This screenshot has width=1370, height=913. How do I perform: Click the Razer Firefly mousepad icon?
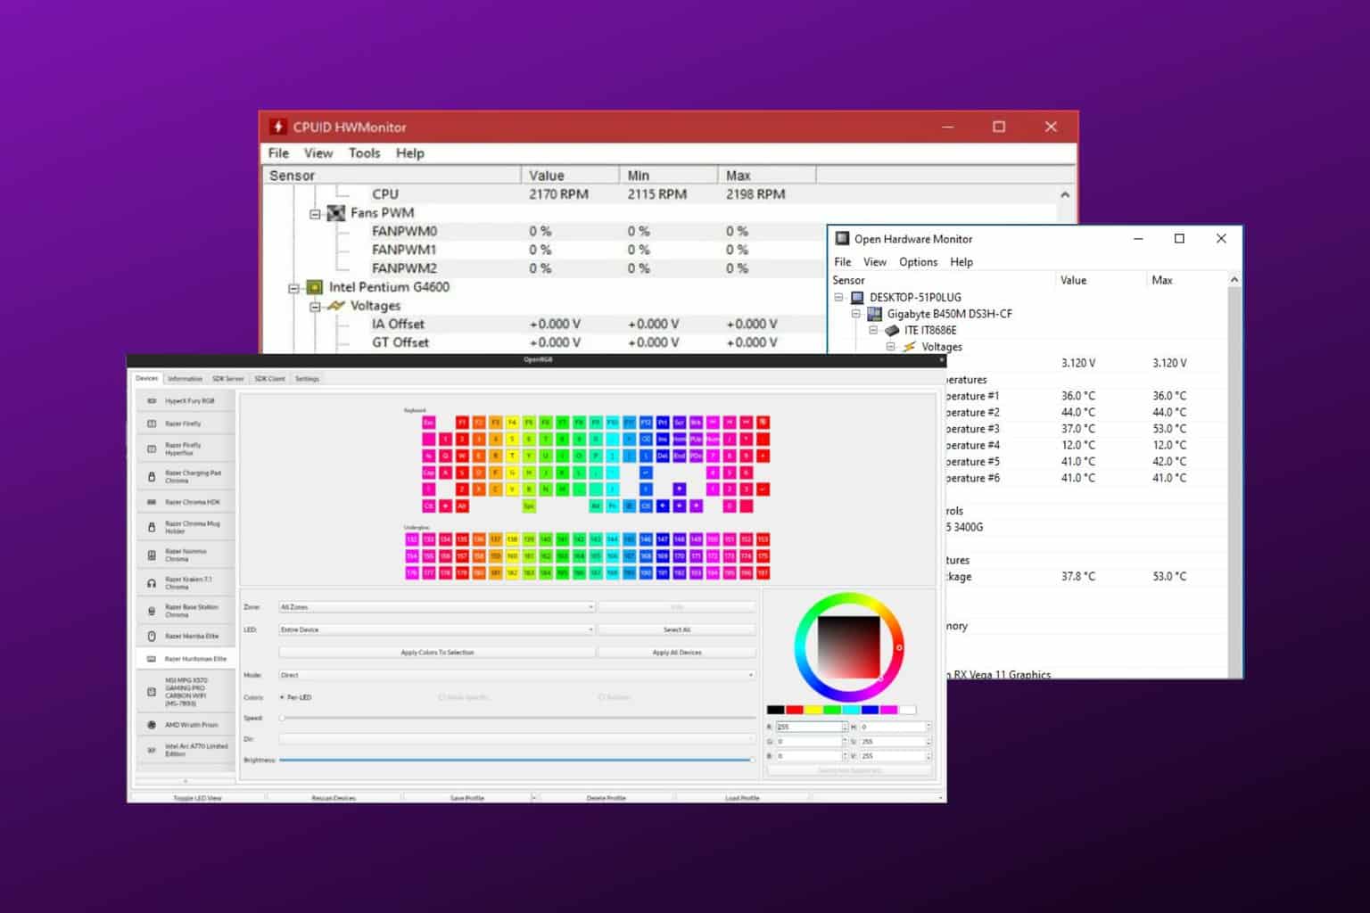152,424
